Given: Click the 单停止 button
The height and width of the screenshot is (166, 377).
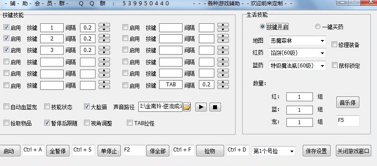Looking at the screenshot, I should [x=109, y=151].
